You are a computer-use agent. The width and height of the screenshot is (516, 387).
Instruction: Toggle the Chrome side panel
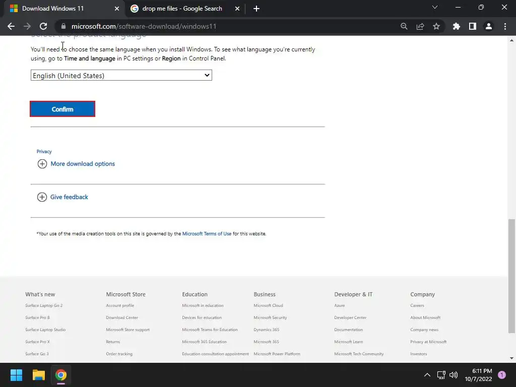(472, 26)
